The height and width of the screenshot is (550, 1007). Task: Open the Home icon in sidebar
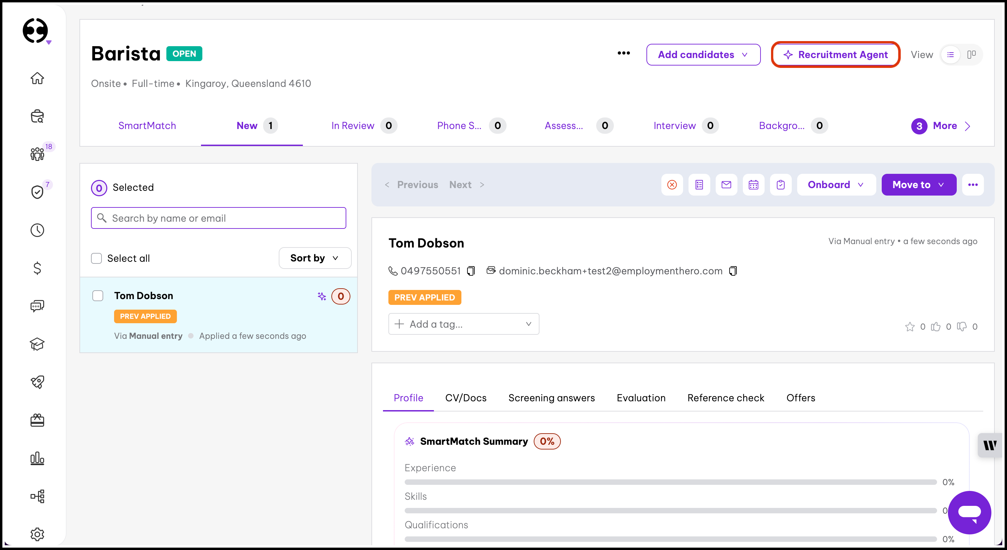(37, 78)
